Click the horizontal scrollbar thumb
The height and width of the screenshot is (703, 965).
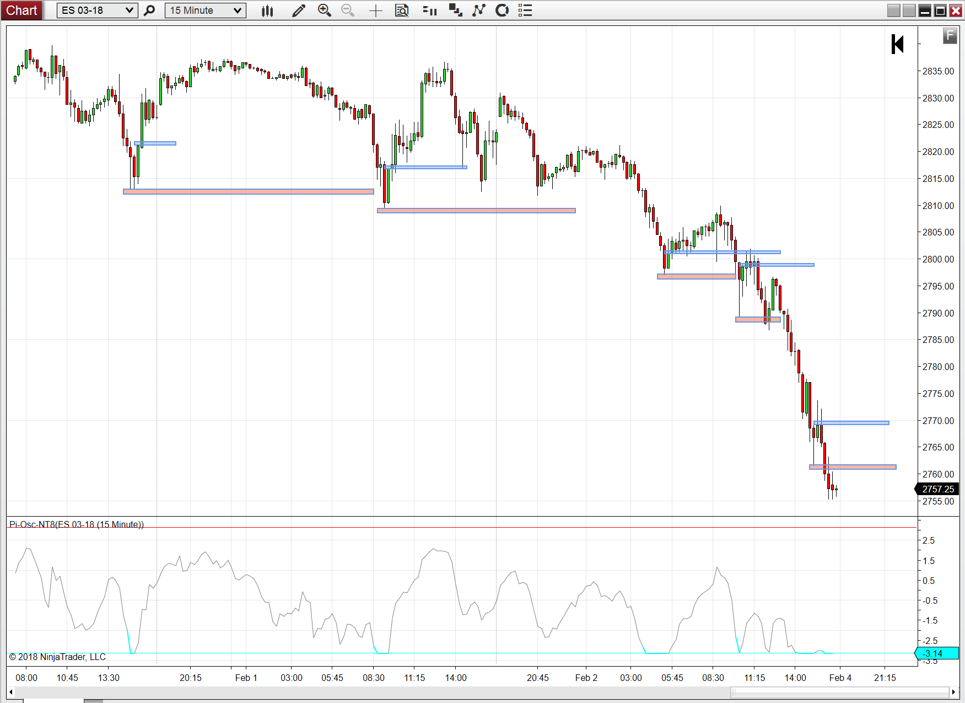840,692
